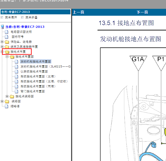Select the 接地点布置 folder label
The image size is (166, 161).
18,52
